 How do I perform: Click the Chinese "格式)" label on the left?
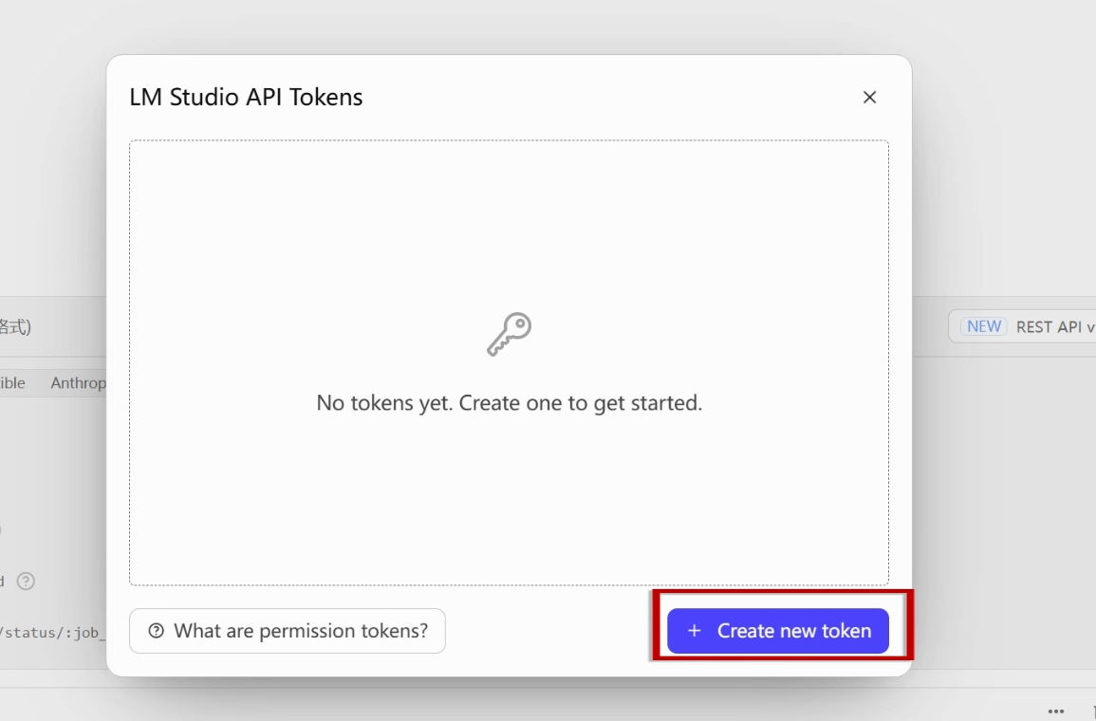pos(15,327)
